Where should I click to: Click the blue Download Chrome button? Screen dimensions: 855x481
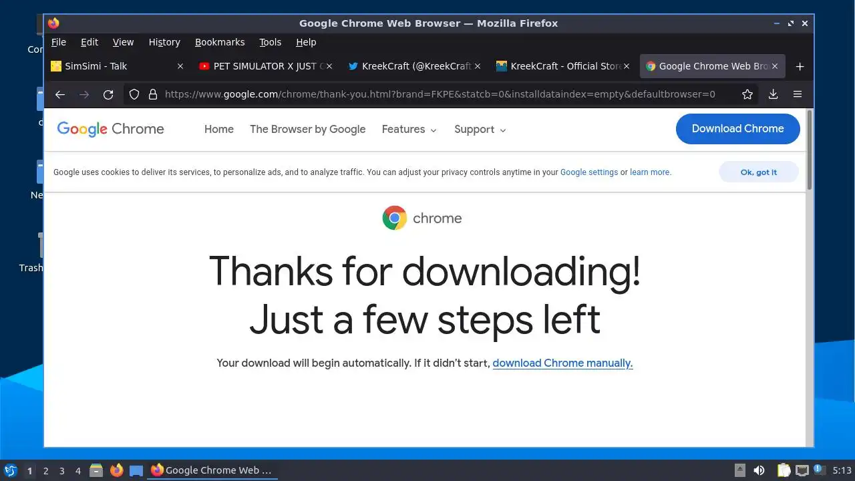point(737,129)
